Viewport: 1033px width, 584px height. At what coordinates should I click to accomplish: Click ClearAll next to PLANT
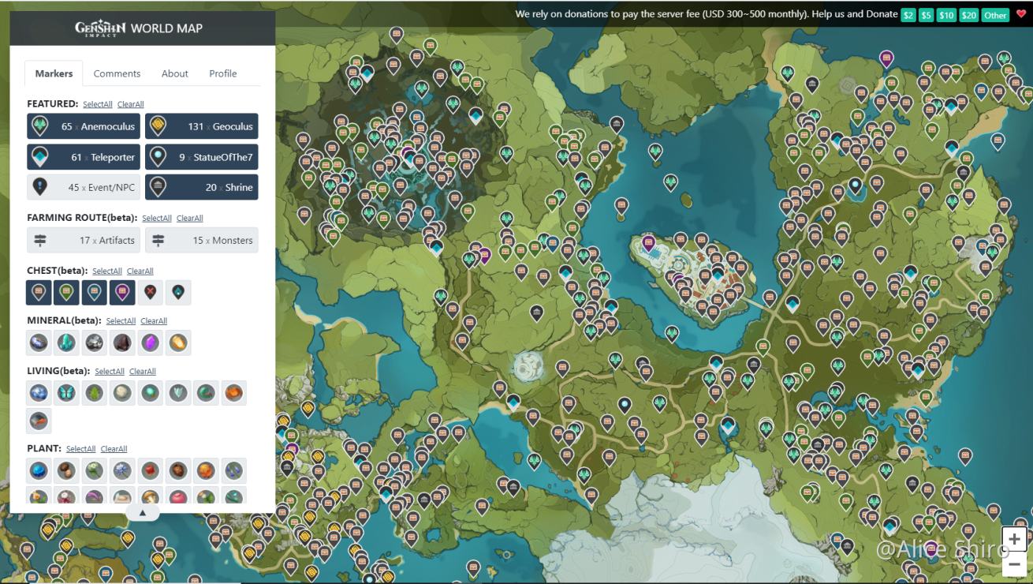(114, 449)
